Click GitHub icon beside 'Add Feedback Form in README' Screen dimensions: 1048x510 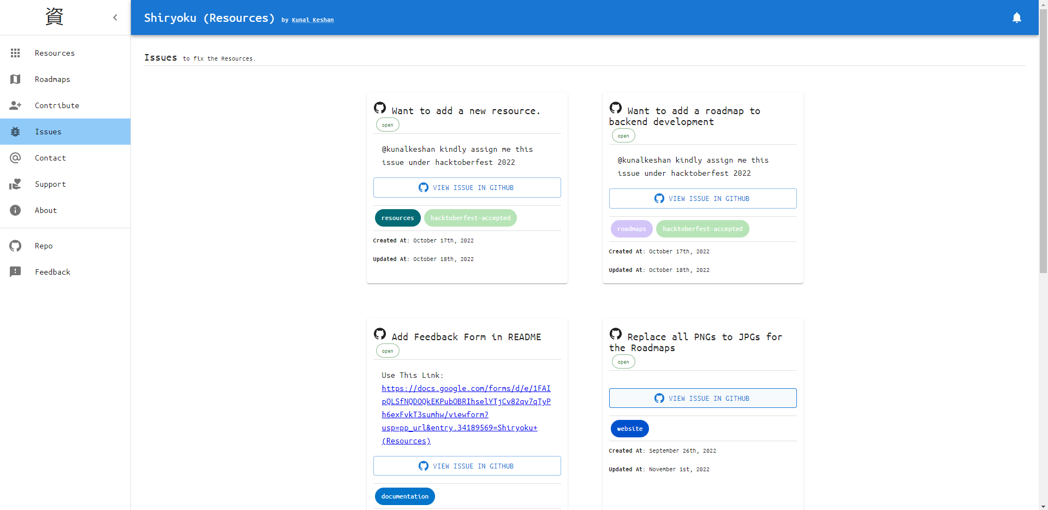pos(380,334)
